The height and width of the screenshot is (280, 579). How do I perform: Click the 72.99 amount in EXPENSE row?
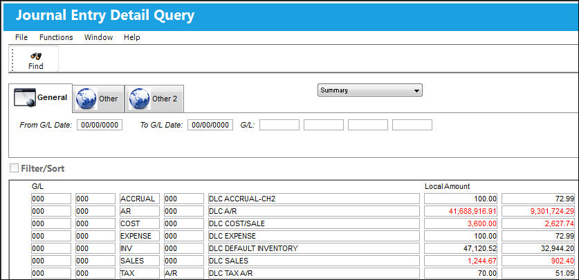coord(538,236)
